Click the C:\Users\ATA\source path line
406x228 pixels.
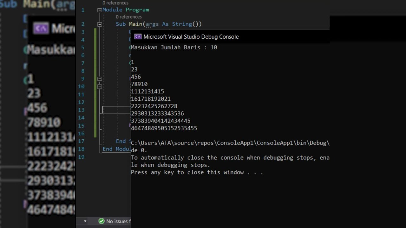point(230,143)
